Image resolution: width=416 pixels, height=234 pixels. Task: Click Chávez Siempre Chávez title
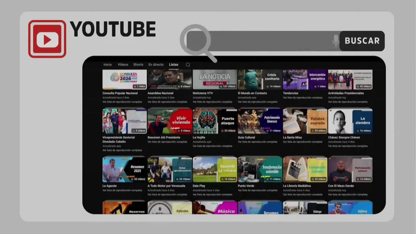(x=344, y=137)
